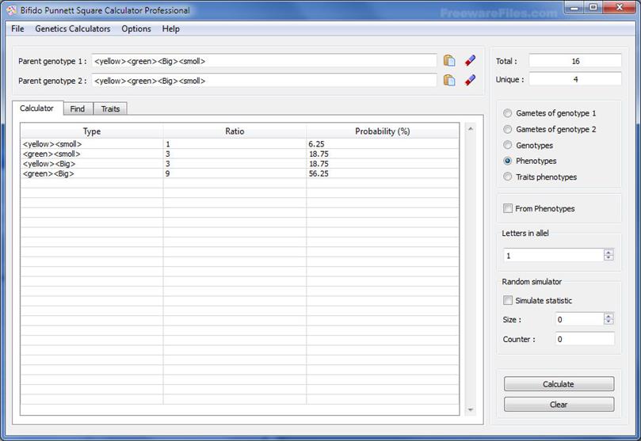Click the Total value field

575,61
